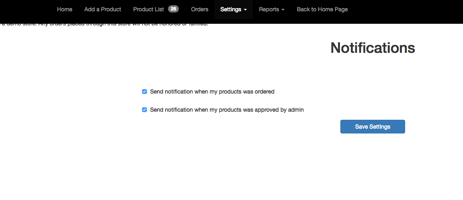
Task: Click the 26 count badge
Action: pos(173,9)
